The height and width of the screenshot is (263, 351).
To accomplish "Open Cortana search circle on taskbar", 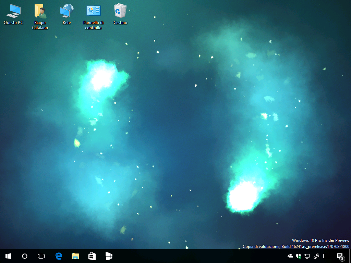I will [x=25, y=256].
